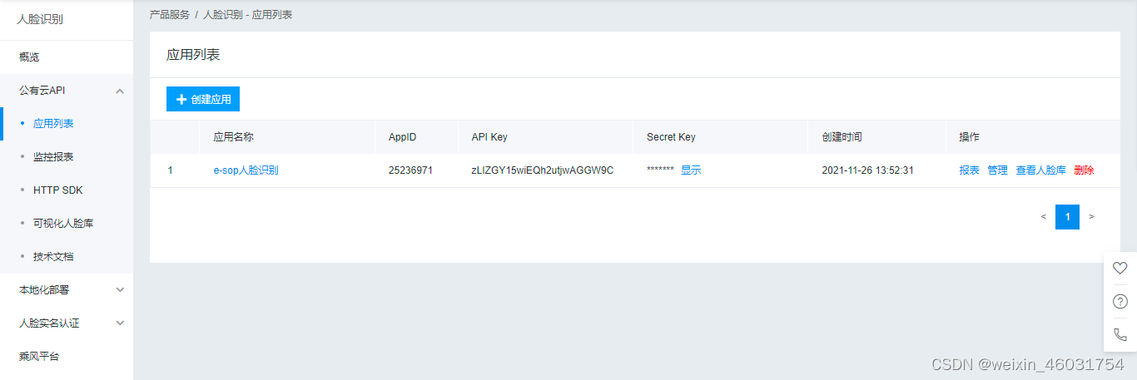Click the 应用列表 page heading
The width and height of the screenshot is (1137, 380).
tap(193, 55)
